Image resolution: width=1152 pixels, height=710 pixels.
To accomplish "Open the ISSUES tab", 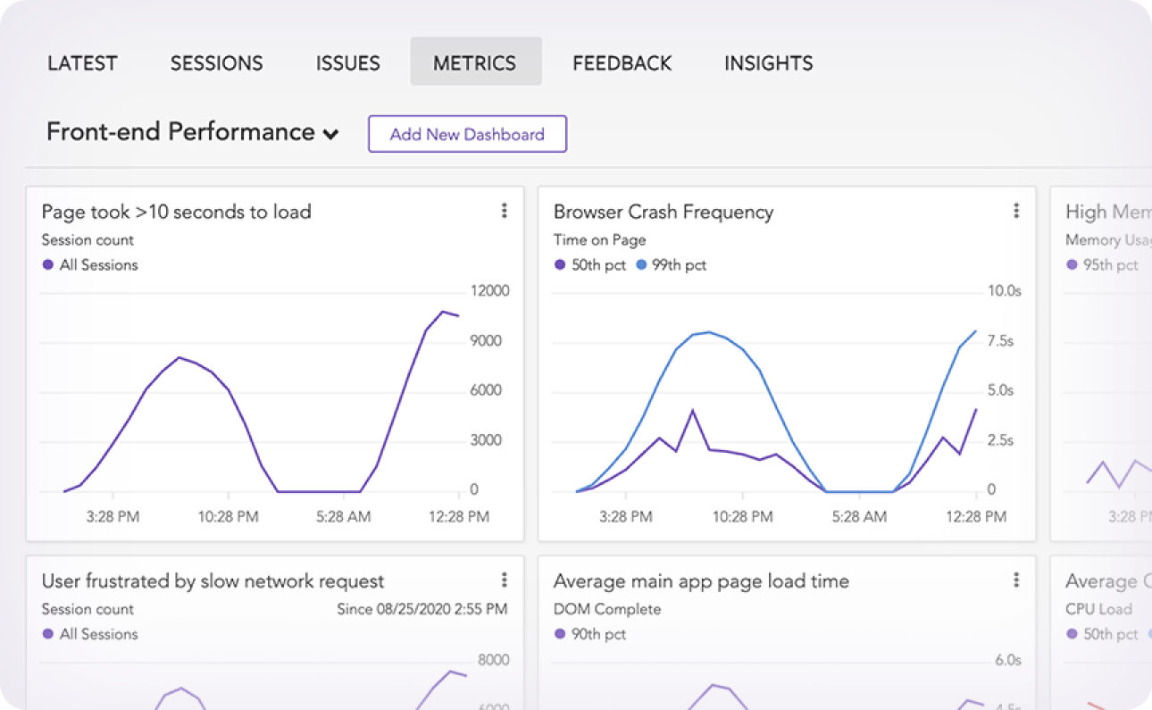I will point(348,63).
